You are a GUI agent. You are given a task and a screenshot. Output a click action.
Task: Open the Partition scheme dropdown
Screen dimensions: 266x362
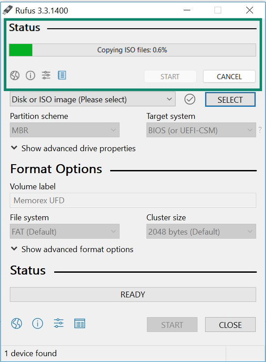64,130
